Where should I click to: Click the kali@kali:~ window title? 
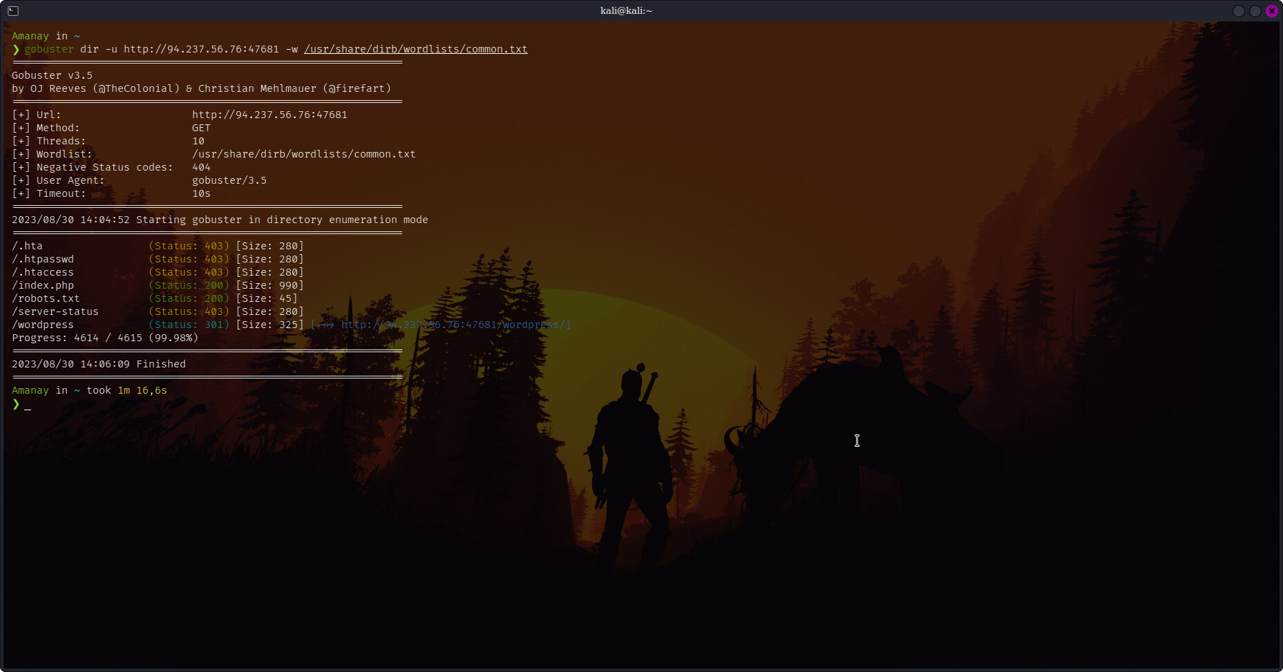pos(626,10)
